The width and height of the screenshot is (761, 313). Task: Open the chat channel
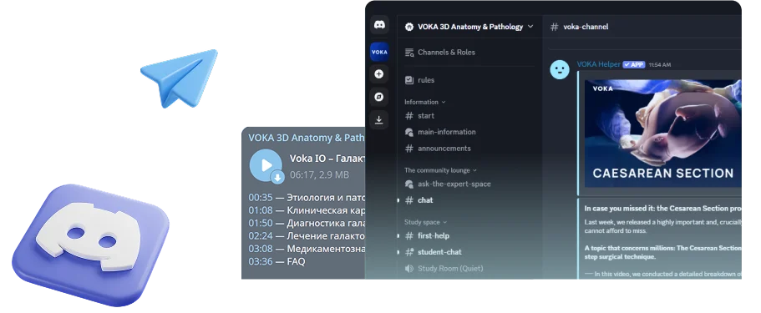419,200
